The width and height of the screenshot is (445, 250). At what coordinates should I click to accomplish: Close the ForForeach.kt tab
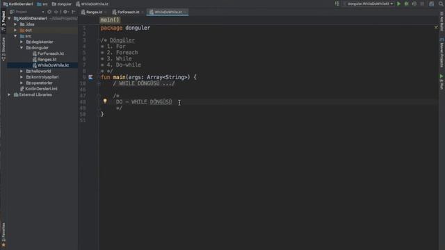pyautogui.click(x=142, y=12)
